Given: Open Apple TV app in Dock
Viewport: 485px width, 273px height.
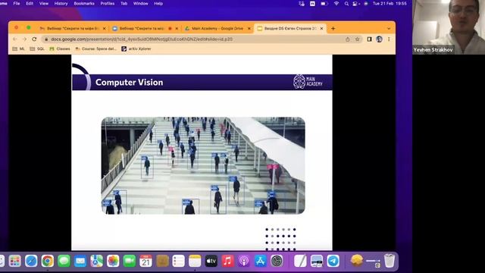Looking at the screenshot, I should (x=211, y=261).
